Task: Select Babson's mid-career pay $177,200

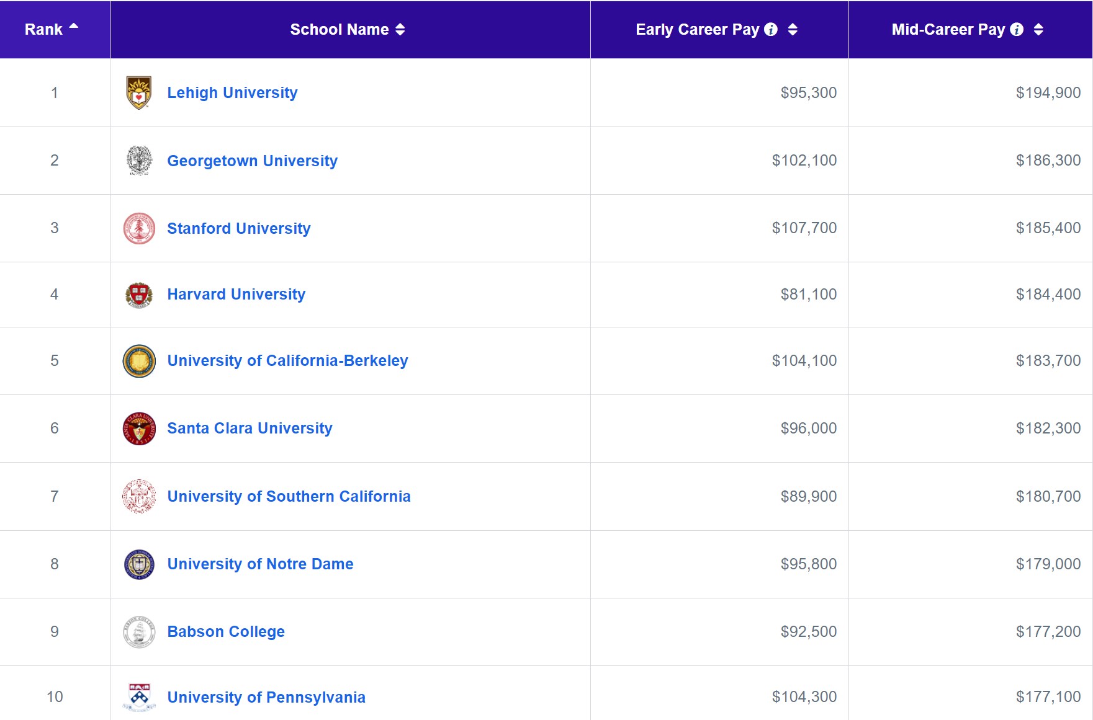Action: pos(1048,631)
